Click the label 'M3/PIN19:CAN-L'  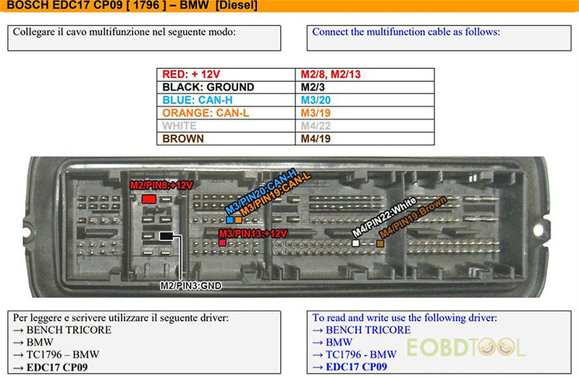(276, 195)
